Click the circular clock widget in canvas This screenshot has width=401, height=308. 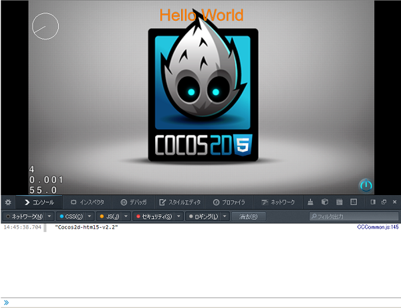pyautogui.click(x=45, y=26)
